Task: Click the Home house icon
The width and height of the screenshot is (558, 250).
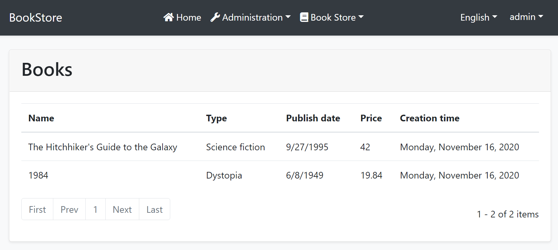Action: [x=169, y=17]
